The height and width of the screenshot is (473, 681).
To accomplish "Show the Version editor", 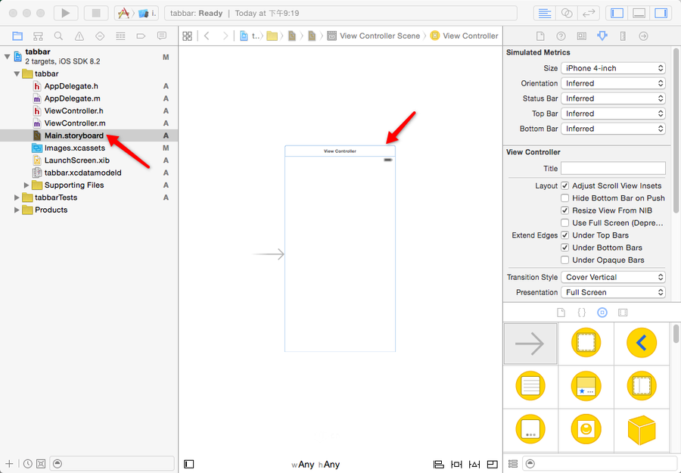I will (588, 13).
